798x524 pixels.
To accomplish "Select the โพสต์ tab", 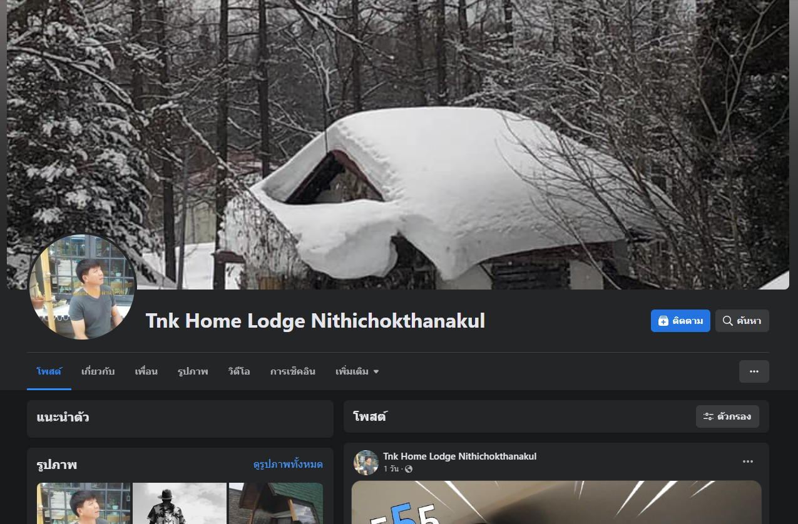I will click(49, 371).
